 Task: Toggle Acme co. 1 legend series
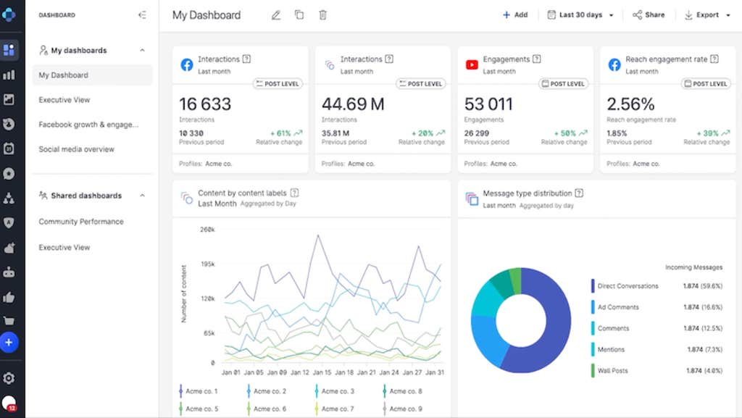(199, 391)
